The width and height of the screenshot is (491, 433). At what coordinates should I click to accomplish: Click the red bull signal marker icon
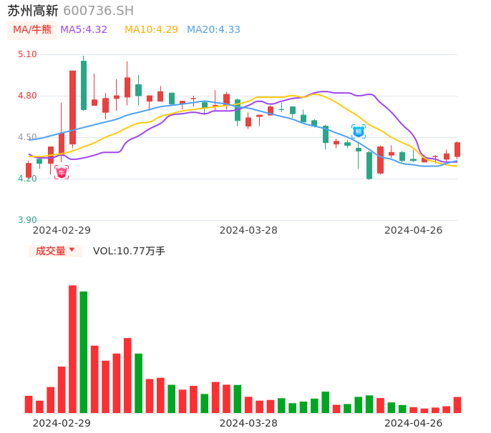[x=62, y=172]
